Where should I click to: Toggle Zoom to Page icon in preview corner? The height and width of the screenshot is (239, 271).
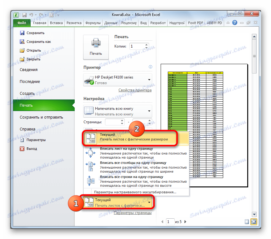point(254,222)
